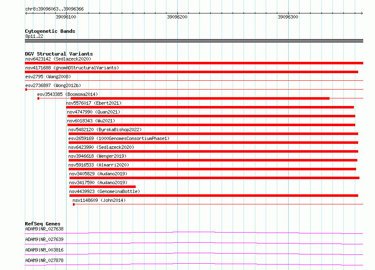Select ADAM9|NM_003816 transcript label

click(44, 250)
